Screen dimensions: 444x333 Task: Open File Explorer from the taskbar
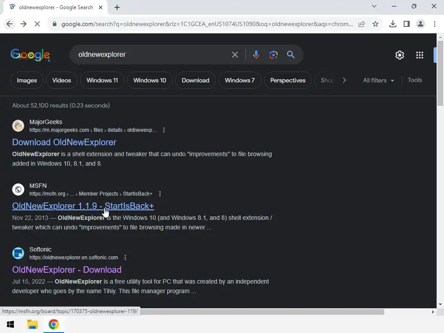pos(32,324)
